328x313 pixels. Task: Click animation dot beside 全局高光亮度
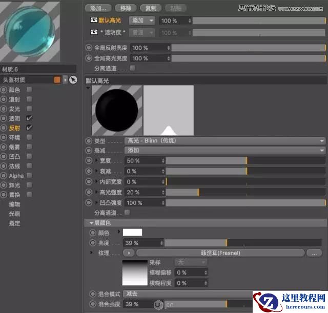pos(89,58)
